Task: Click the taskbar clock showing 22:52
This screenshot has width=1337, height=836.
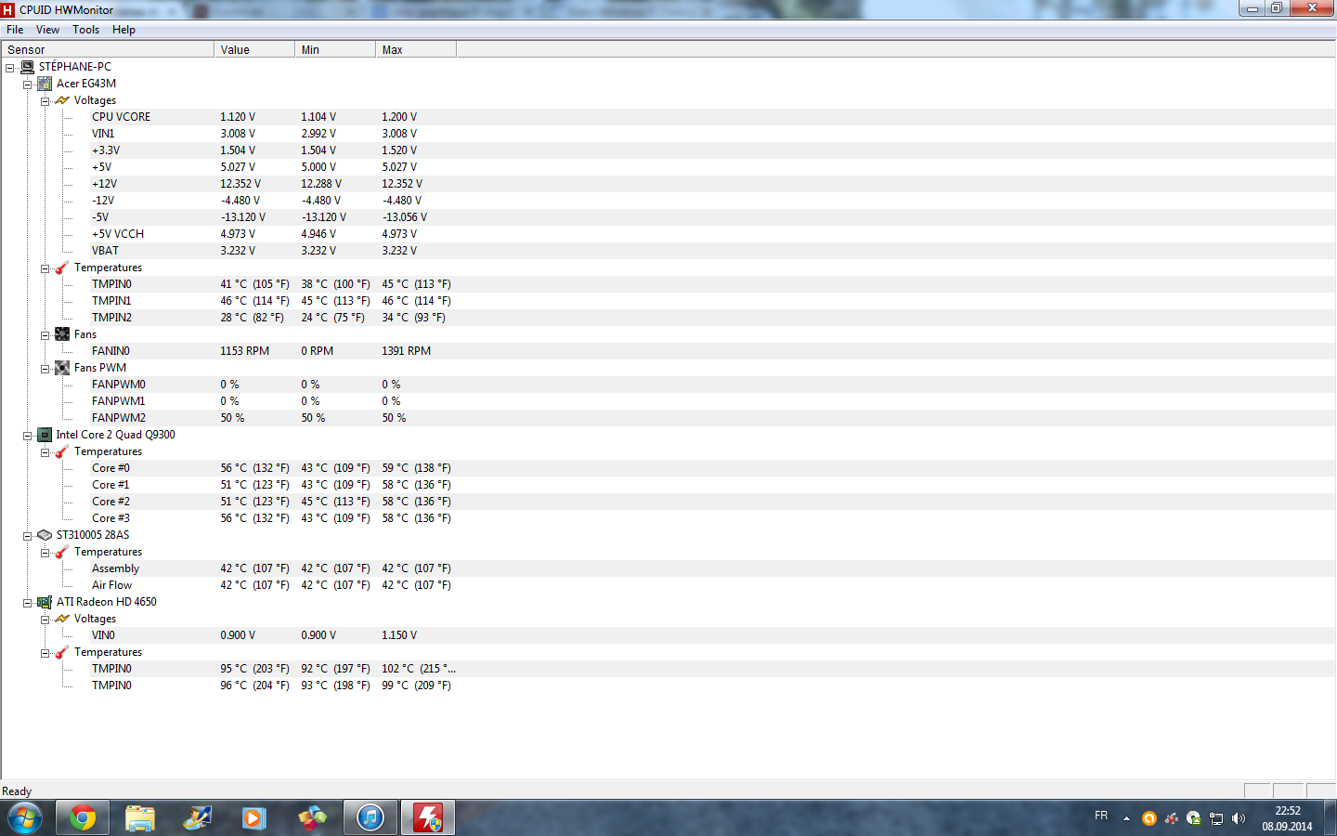Action: pyautogui.click(x=1287, y=818)
